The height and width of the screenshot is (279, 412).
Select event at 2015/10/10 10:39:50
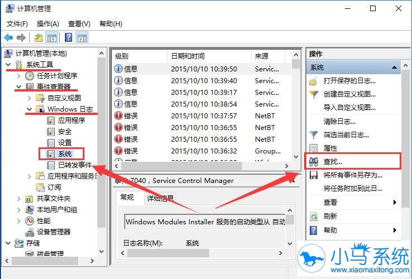pyautogui.click(x=202, y=69)
